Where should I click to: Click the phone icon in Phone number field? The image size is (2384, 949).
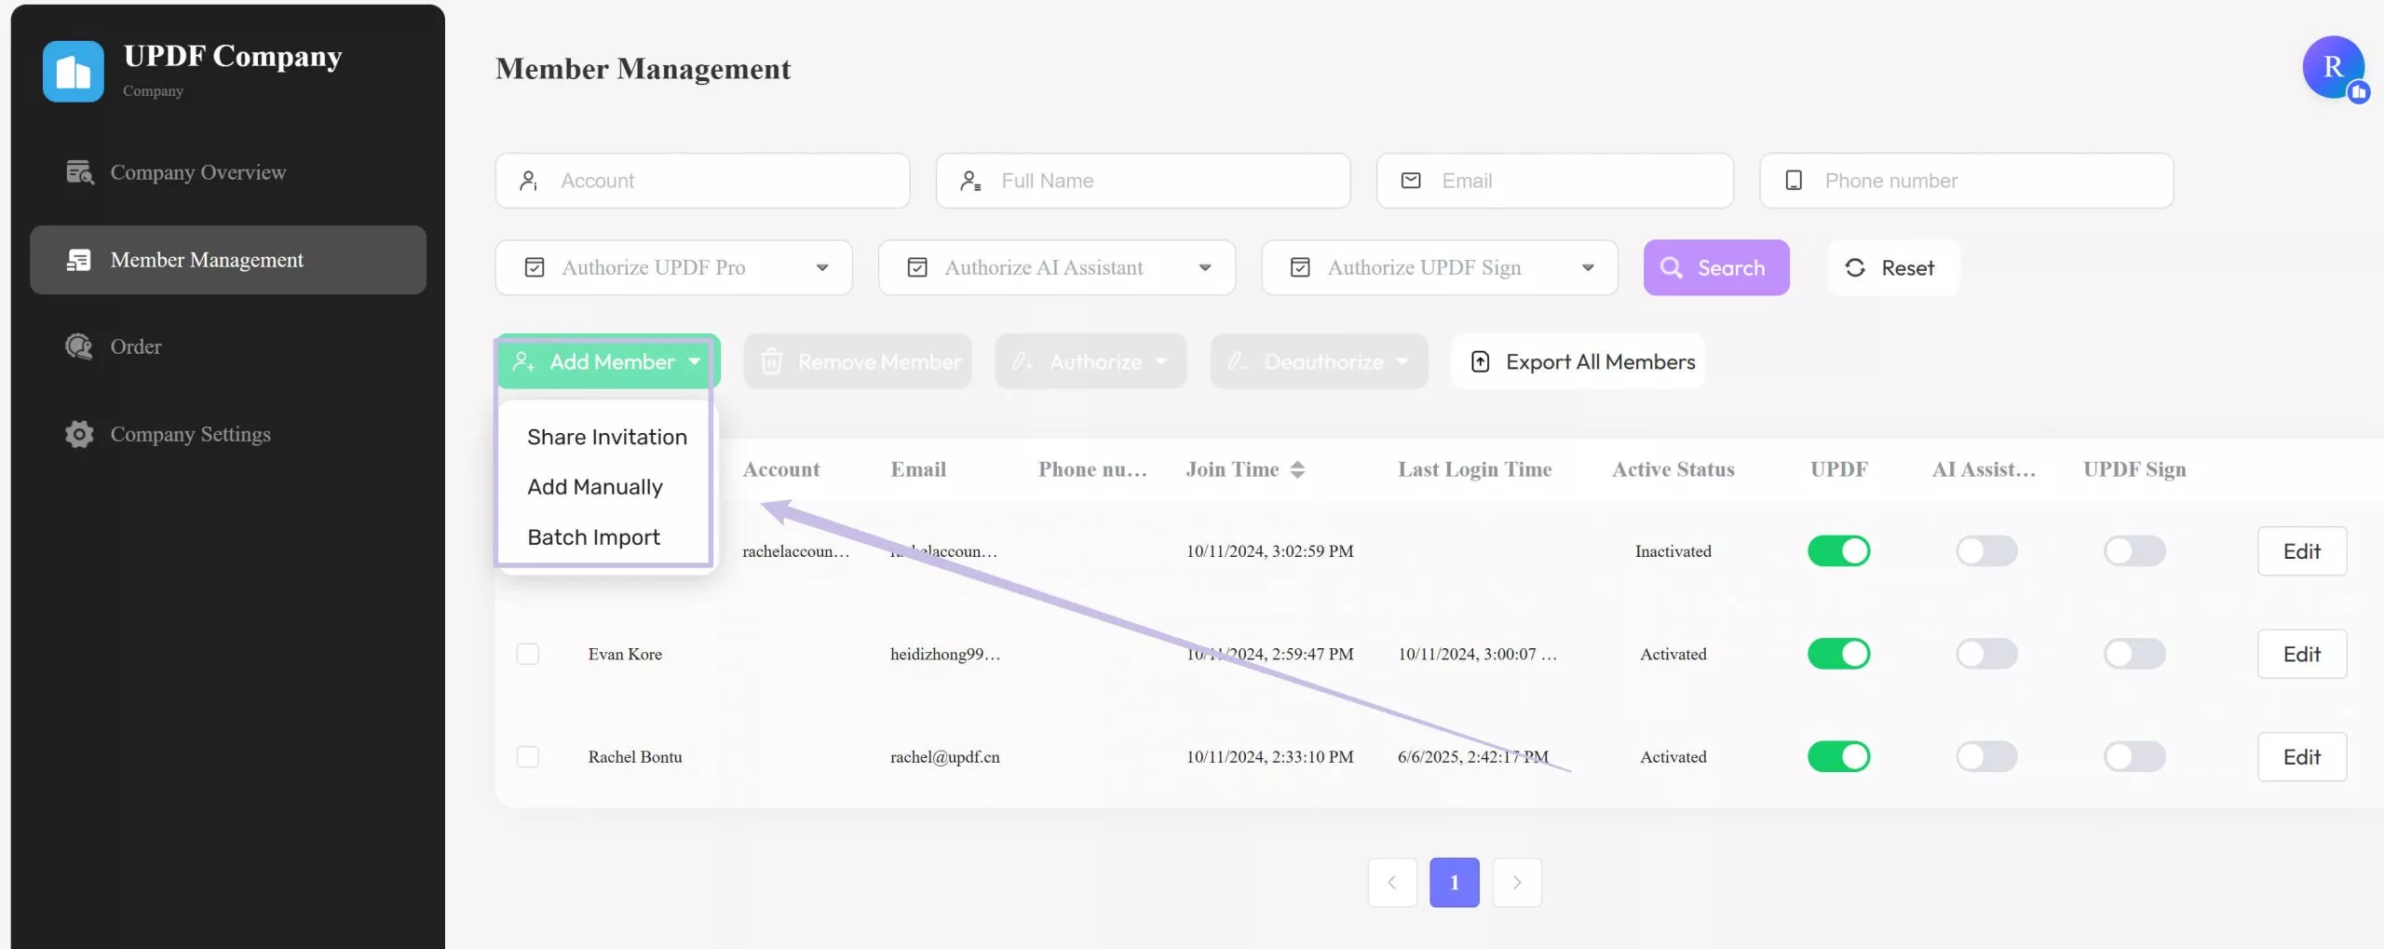click(1794, 181)
